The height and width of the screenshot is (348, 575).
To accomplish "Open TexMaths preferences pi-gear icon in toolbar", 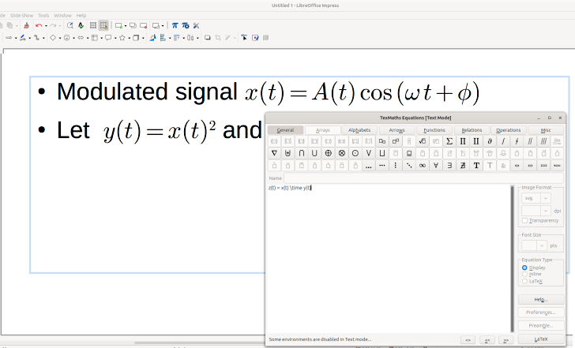I will pyautogui.click(x=186, y=25).
